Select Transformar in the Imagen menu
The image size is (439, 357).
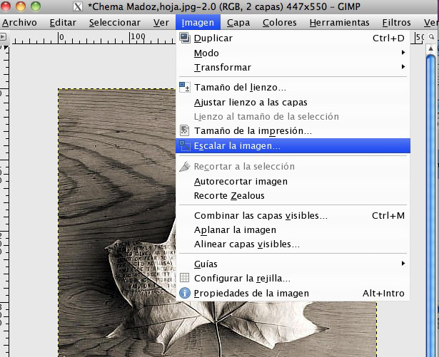pyautogui.click(x=293, y=67)
